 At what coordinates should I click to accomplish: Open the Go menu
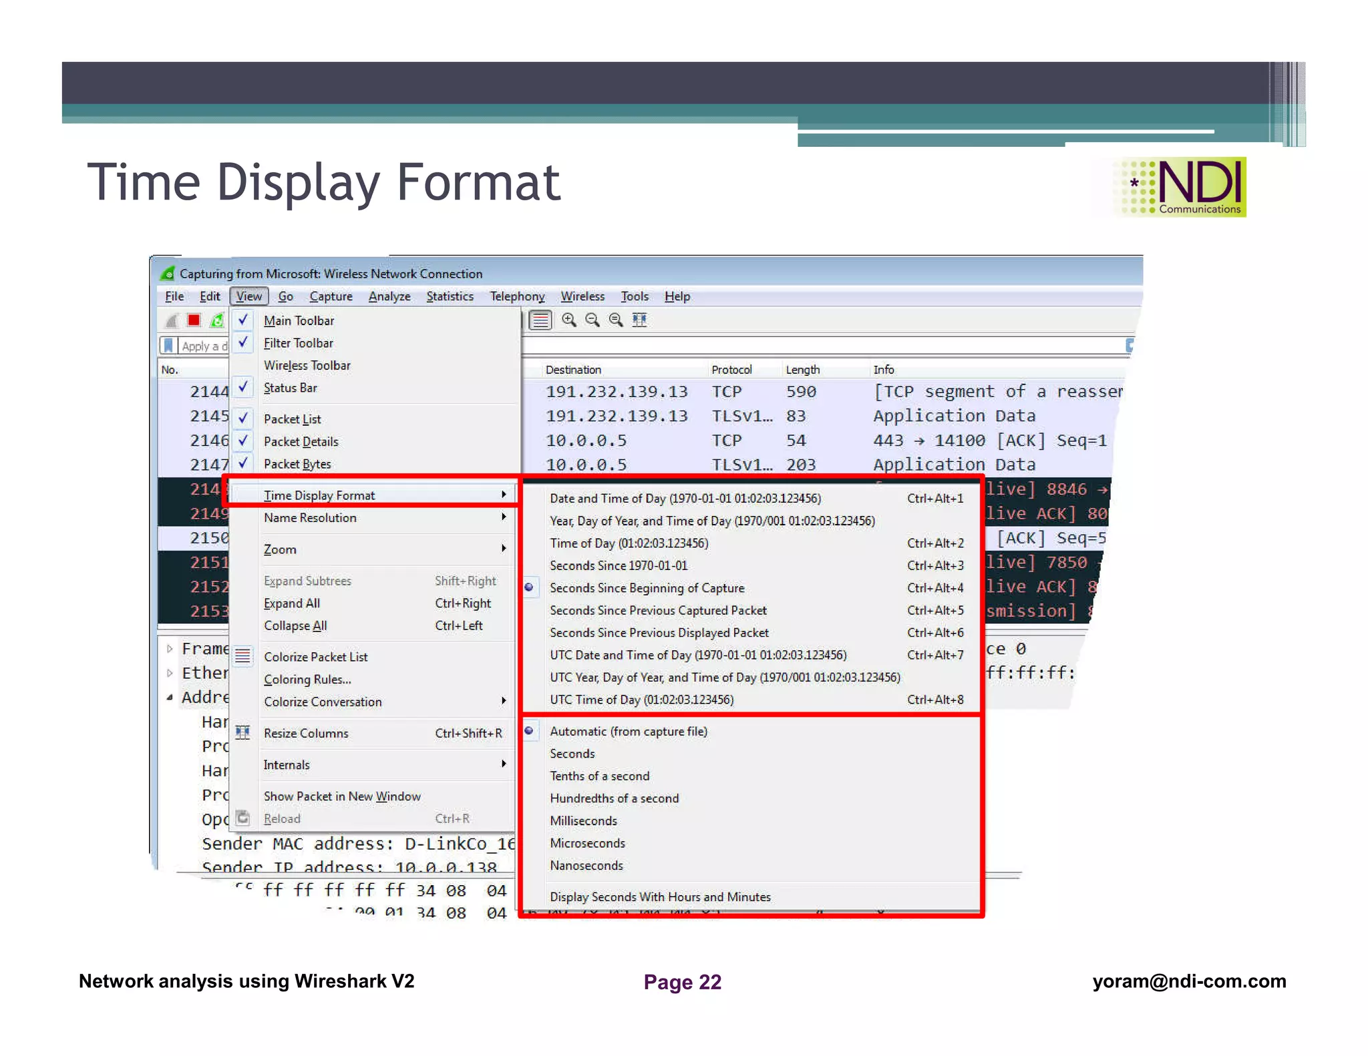pos(286,296)
